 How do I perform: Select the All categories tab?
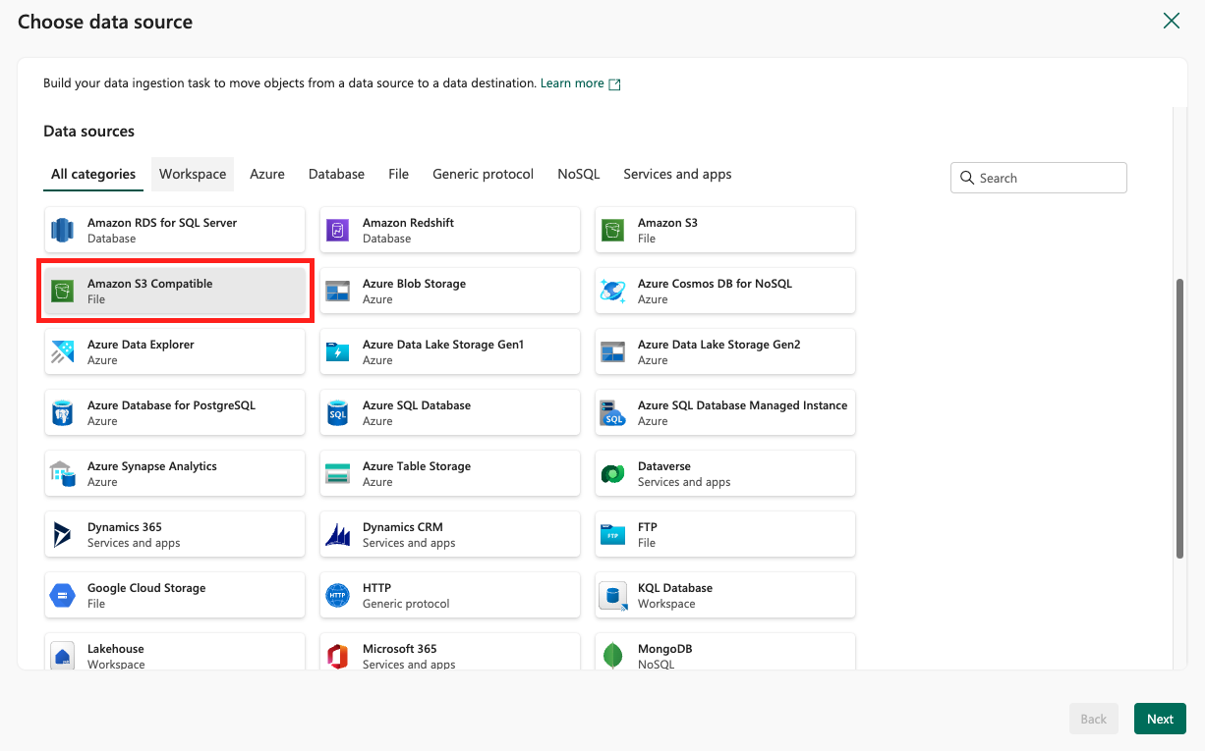tap(93, 174)
